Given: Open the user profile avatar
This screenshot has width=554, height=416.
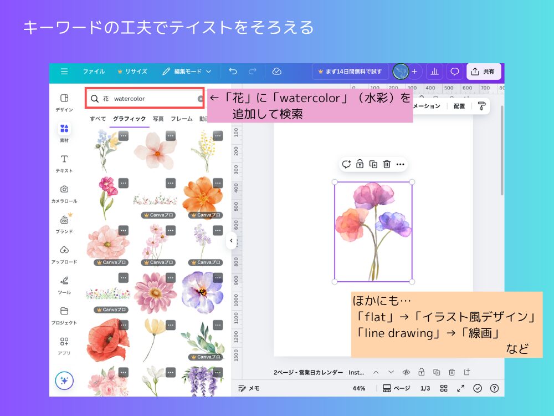Looking at the screenshot, I should click(401, 72).
